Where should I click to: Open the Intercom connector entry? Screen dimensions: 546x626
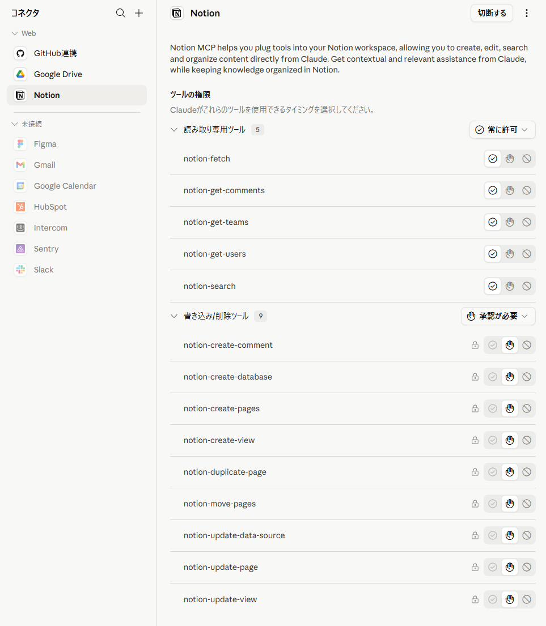tap(77, 228)
